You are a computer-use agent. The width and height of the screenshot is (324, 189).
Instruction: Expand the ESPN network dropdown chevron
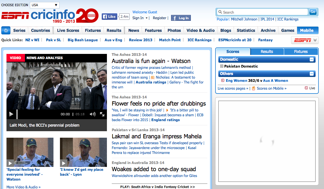tap(315, 40)
